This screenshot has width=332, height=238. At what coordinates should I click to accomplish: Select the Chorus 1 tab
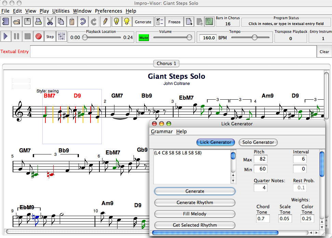(166, 63)
